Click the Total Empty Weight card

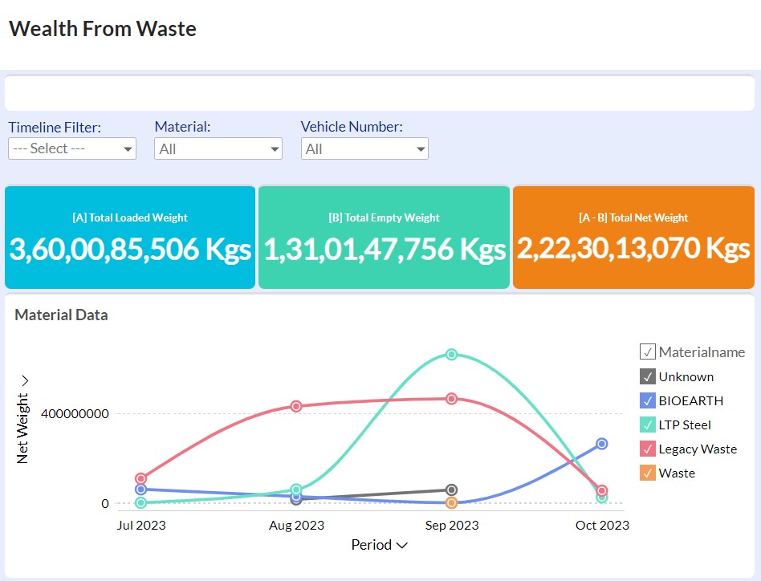click(x=384, y=238)
